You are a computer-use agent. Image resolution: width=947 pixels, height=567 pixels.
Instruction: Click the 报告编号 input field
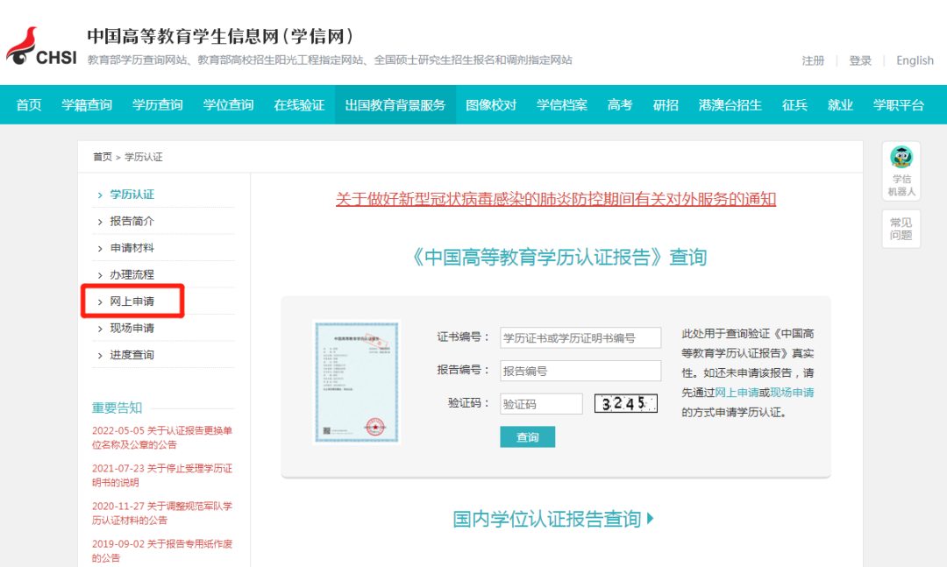coord(580,371)
